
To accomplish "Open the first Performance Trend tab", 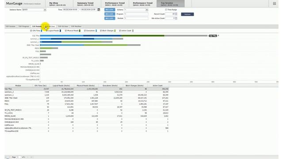I will (115, 4).
